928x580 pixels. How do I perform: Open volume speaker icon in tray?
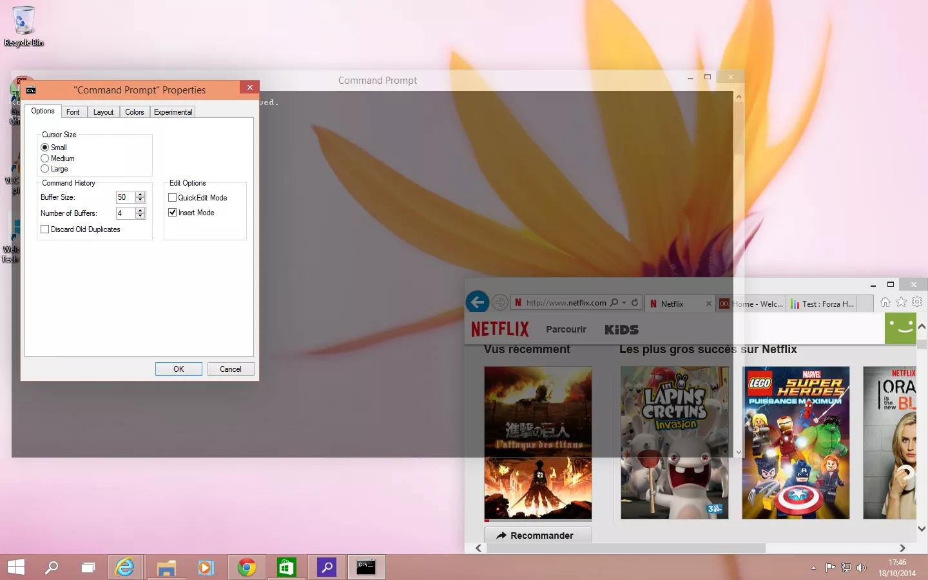pyautogui.click(x=862, y=568)
